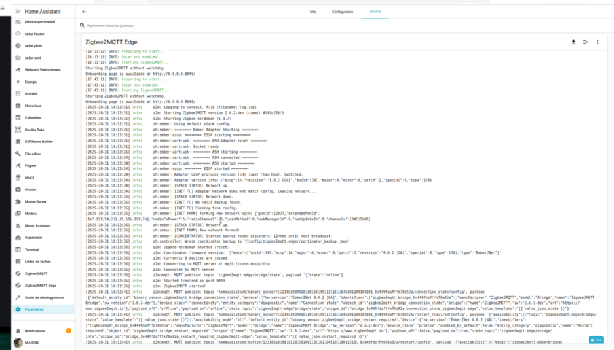This screenshot has width=614, height=350.
Task: Open the Info tab
Action: pyautogui.click(x=313, y=12)
